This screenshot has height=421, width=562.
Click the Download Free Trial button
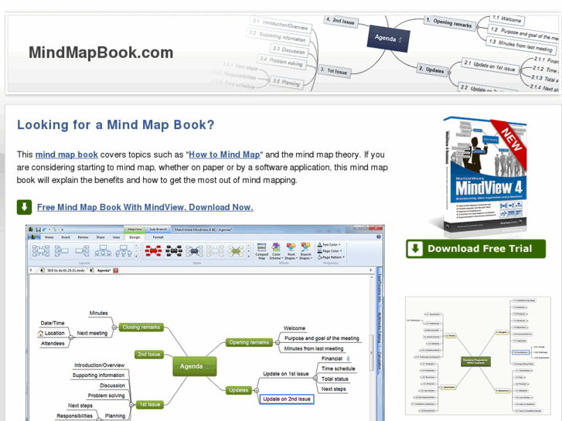tap(475, 249)
